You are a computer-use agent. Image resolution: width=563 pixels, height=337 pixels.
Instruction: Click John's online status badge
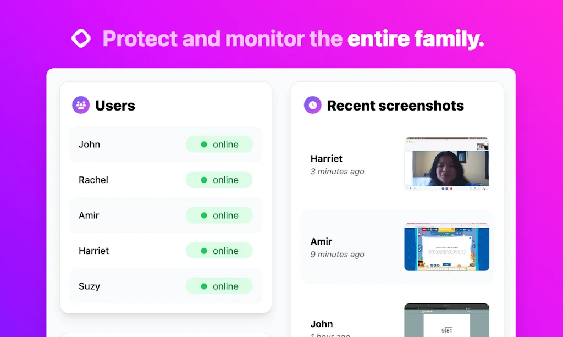(219, 145)
